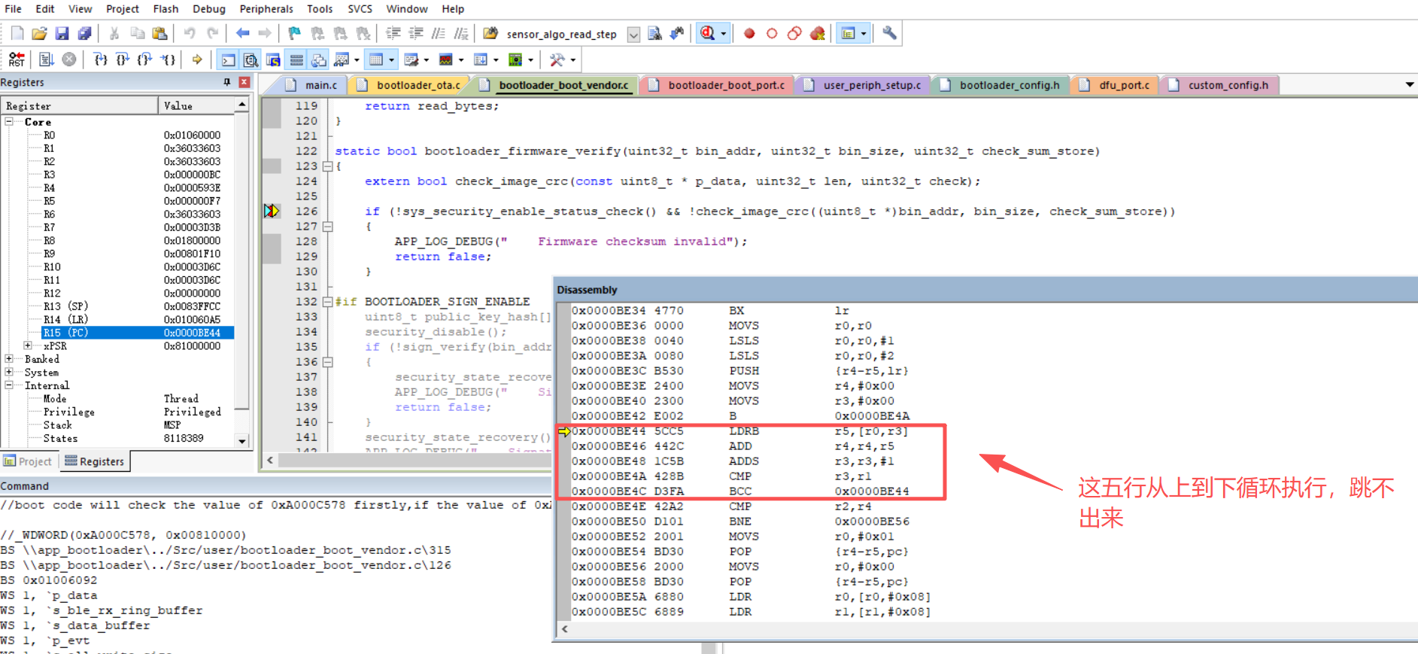
Task: Click the Step Into debug icon
Action: [100, 59]
